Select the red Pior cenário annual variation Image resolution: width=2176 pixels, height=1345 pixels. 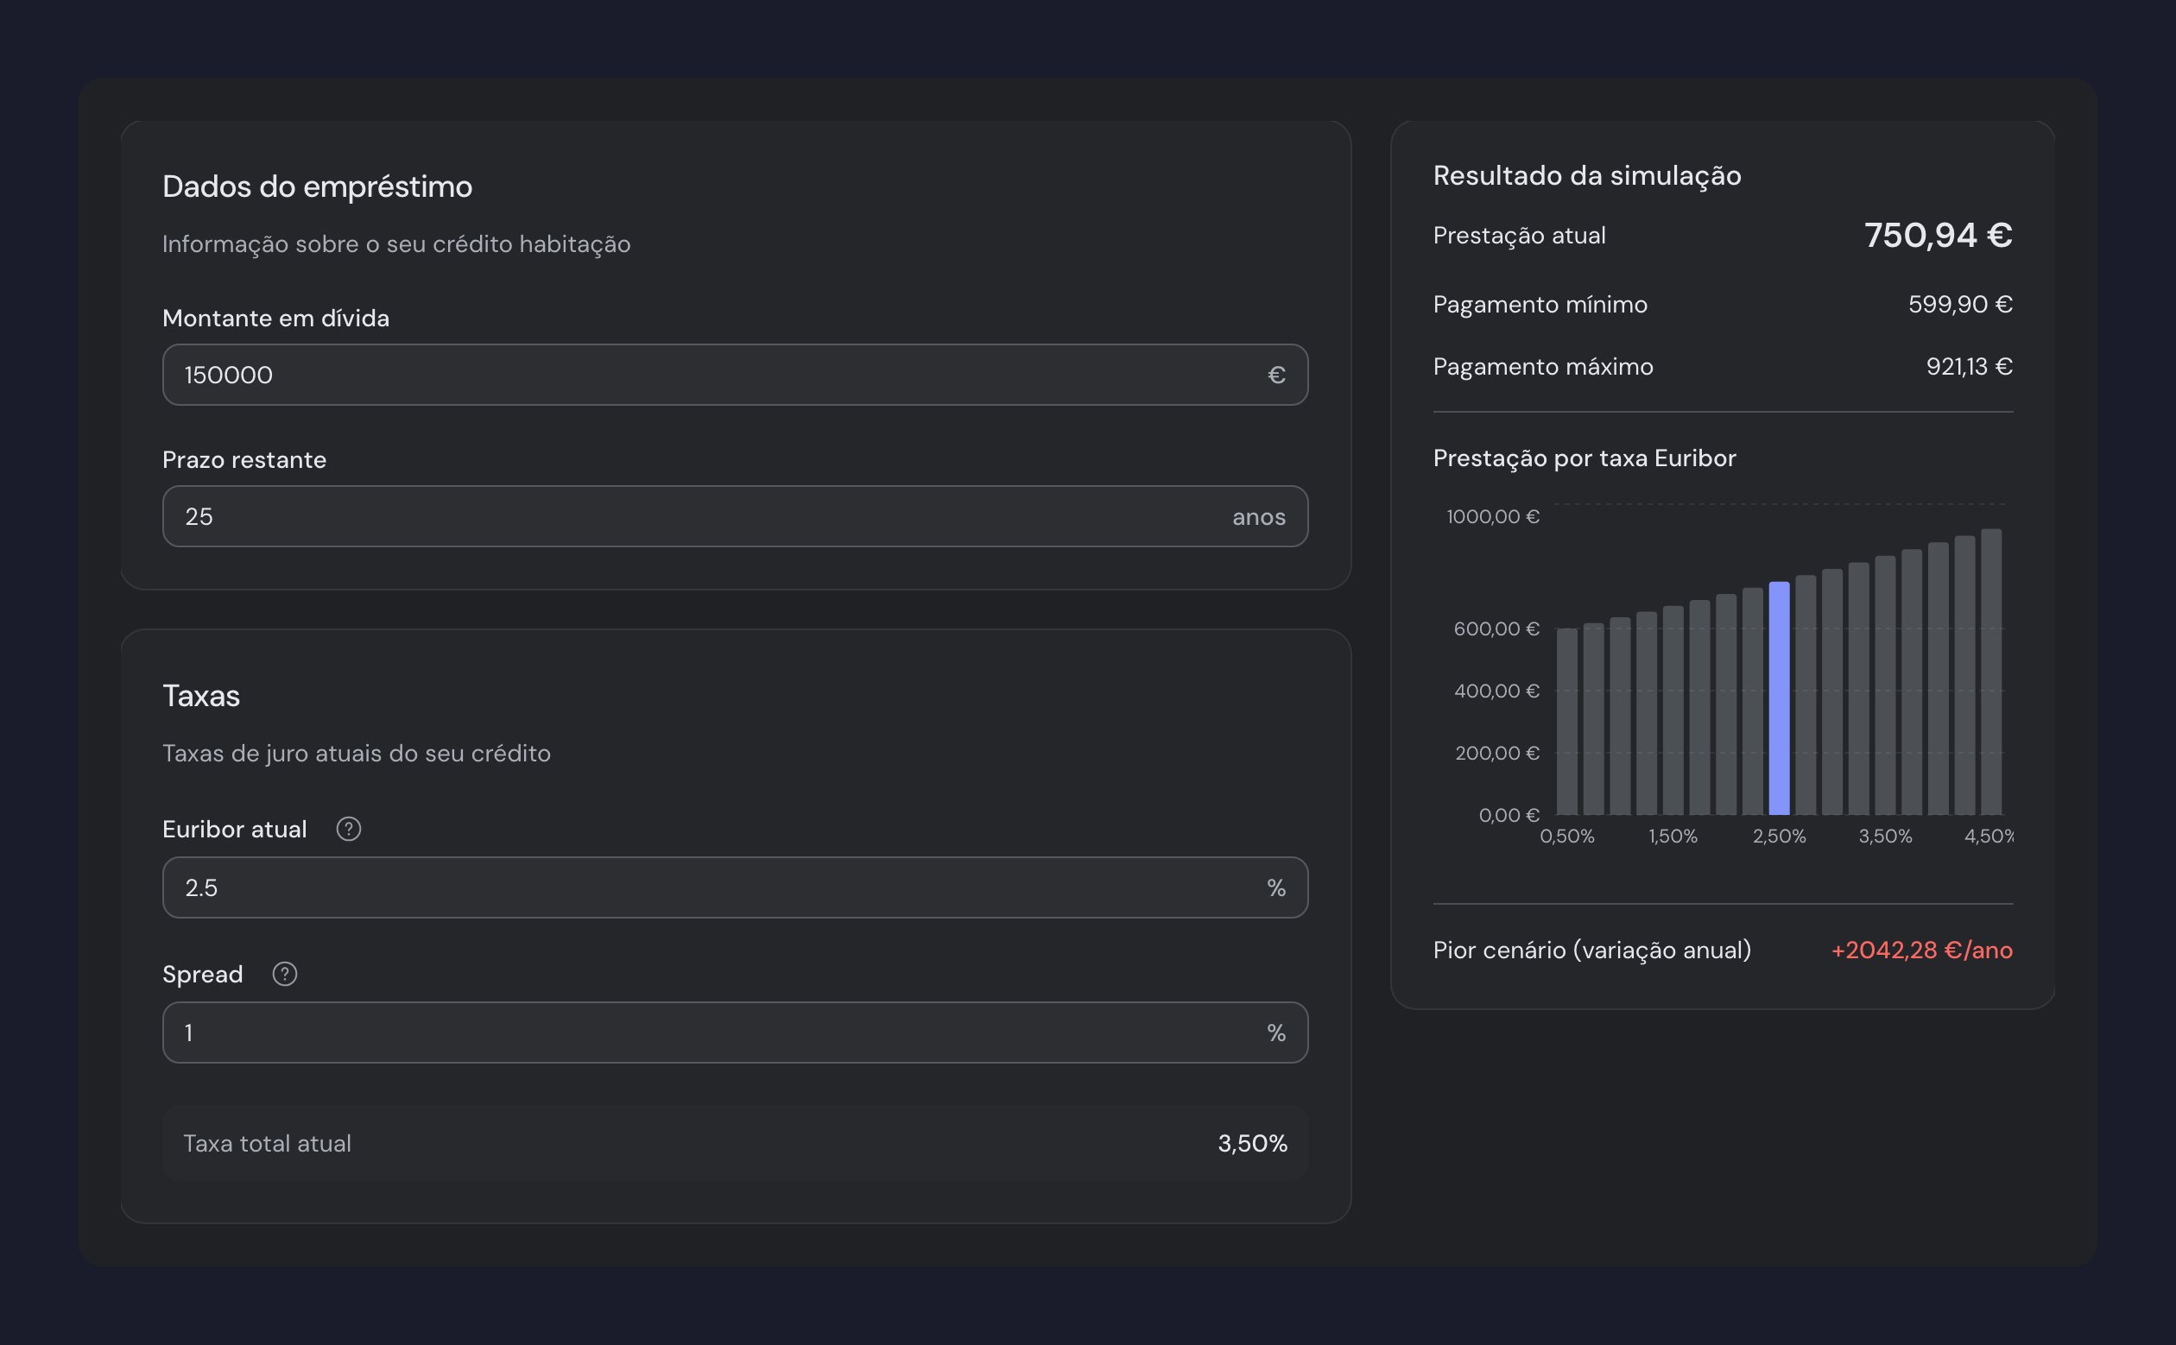point(1921,950)
